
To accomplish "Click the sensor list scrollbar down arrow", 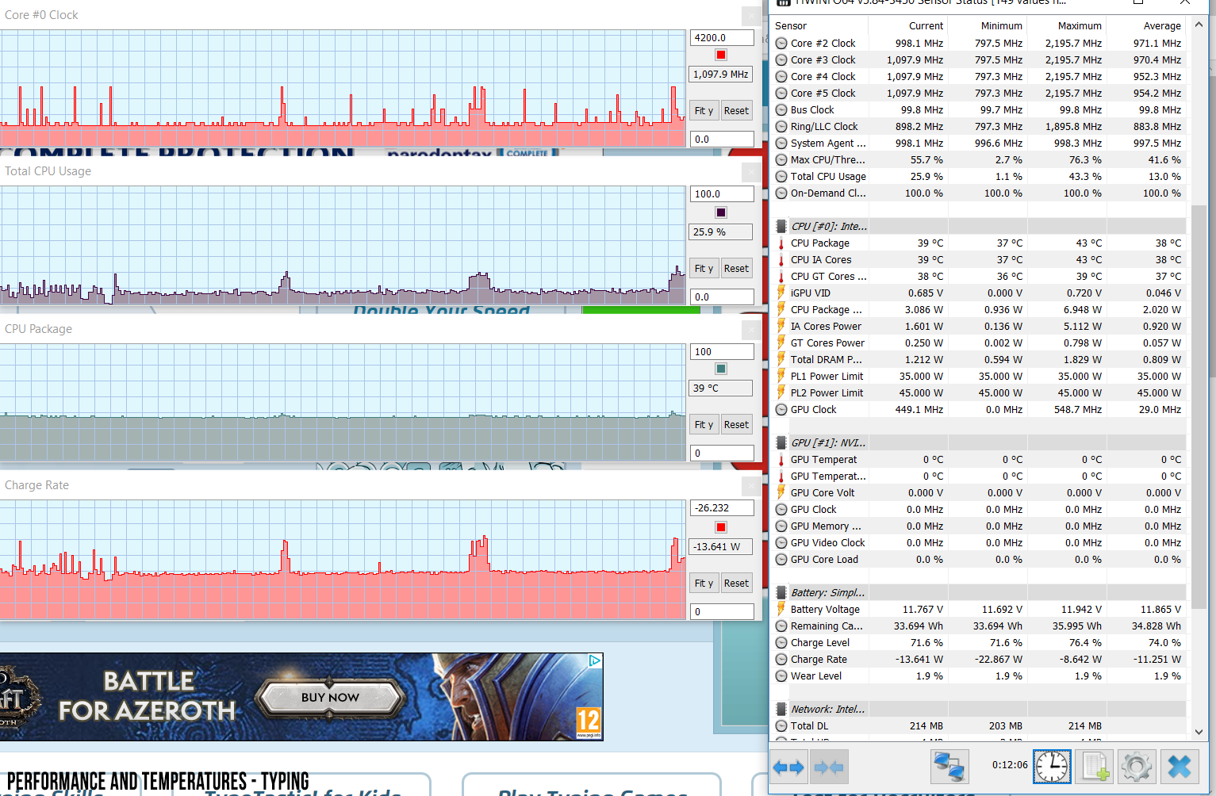I will [x=1199, y=732].
